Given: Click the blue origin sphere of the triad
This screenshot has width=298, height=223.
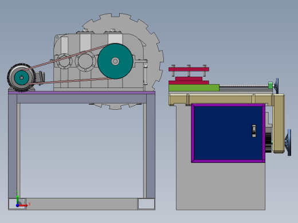Looking at the screenshot, I should (17, 205).
